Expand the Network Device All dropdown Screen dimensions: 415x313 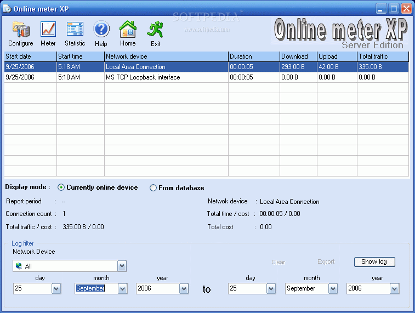(x=122, y=266)
